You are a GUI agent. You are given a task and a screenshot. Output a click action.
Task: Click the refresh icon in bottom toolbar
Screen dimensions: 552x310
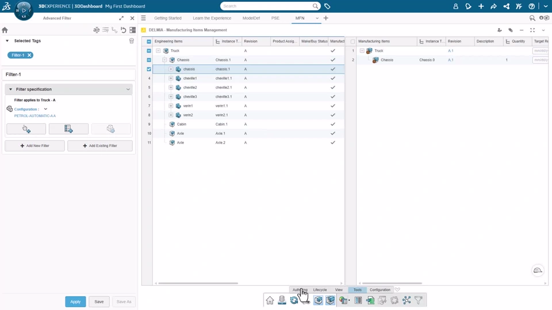pyautogui.click(x=294, y=300)
